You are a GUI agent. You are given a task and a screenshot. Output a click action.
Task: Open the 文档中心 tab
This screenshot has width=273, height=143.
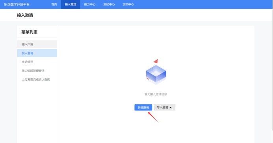tap(128, 4)
